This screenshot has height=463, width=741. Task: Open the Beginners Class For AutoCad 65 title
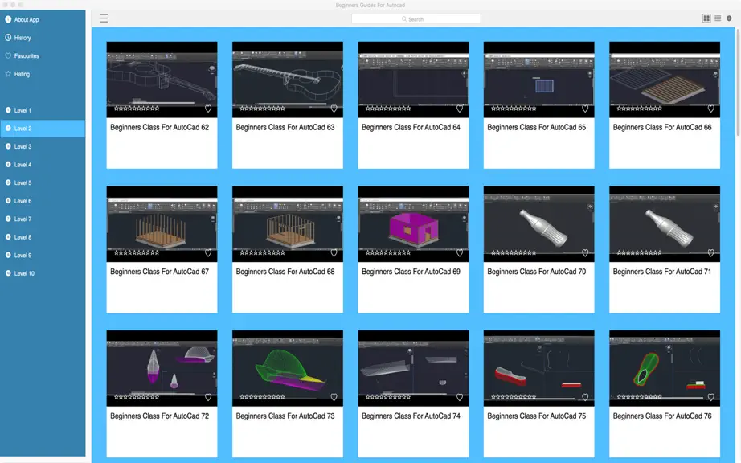pos(536,127)
